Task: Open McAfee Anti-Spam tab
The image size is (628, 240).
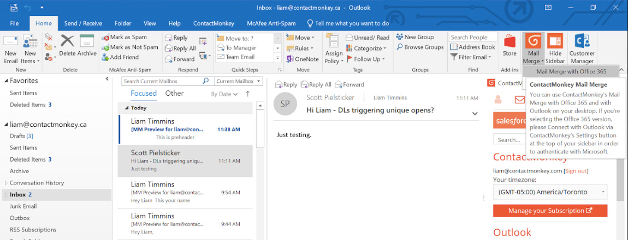Action: (271, 23)
